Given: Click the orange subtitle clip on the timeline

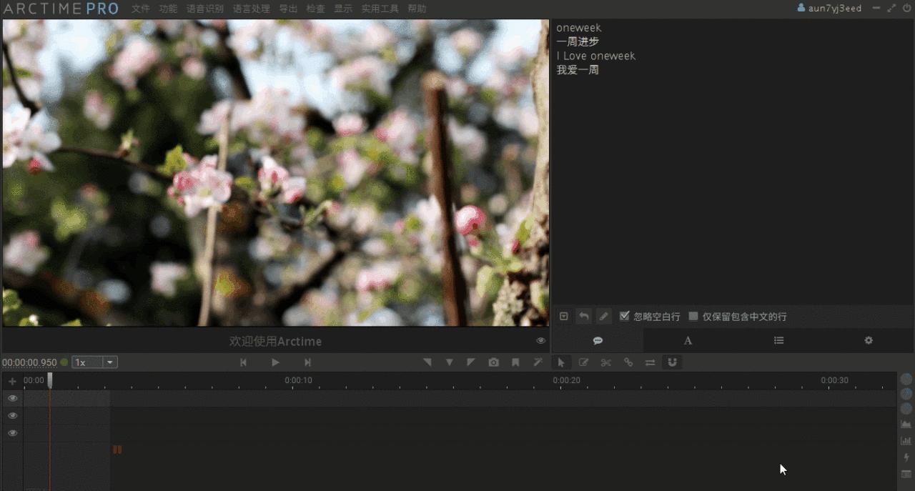Looking at the screenshot, I should (117, 450).
